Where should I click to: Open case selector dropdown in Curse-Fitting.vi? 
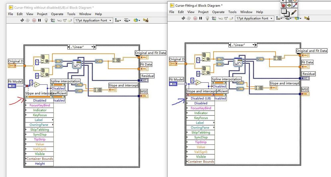point(253,45)
